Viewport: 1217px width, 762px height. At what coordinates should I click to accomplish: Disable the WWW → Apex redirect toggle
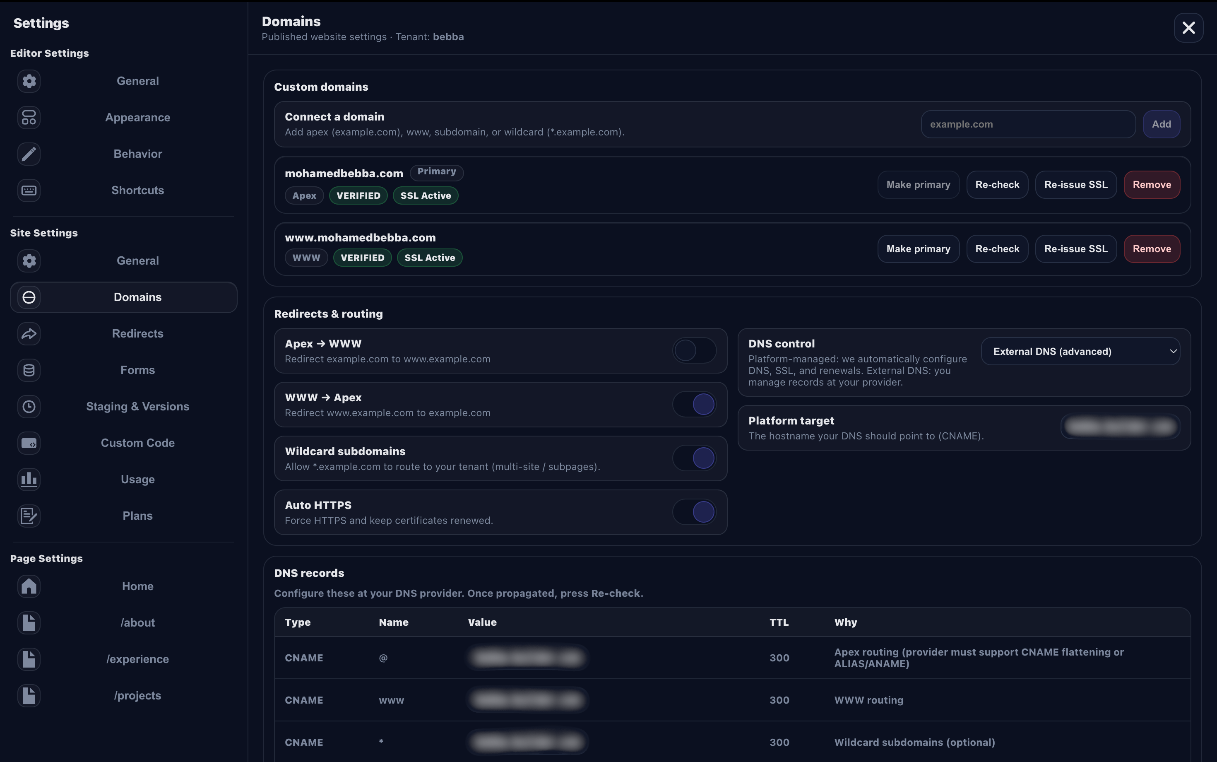coord(694,404)
